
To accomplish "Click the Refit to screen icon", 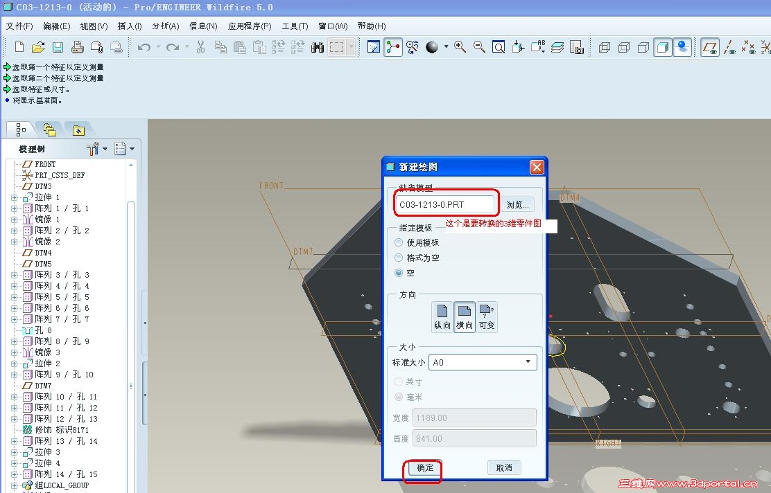I will pyautogui.click(x=499, y=47).
